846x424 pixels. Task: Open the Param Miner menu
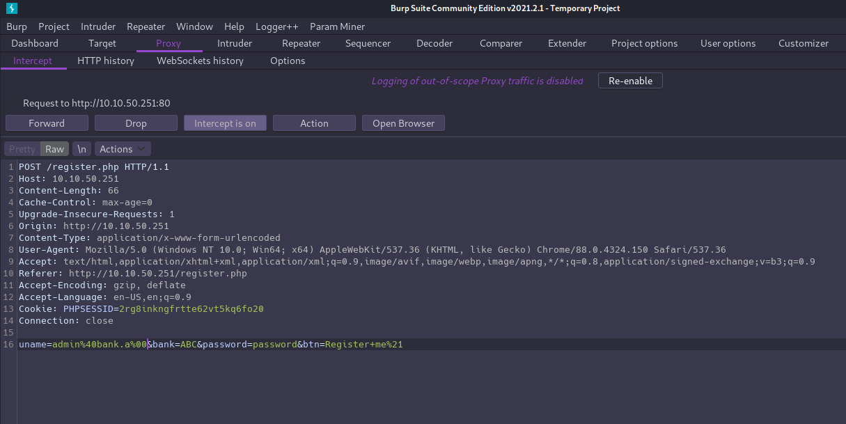[x=337, y=26]
